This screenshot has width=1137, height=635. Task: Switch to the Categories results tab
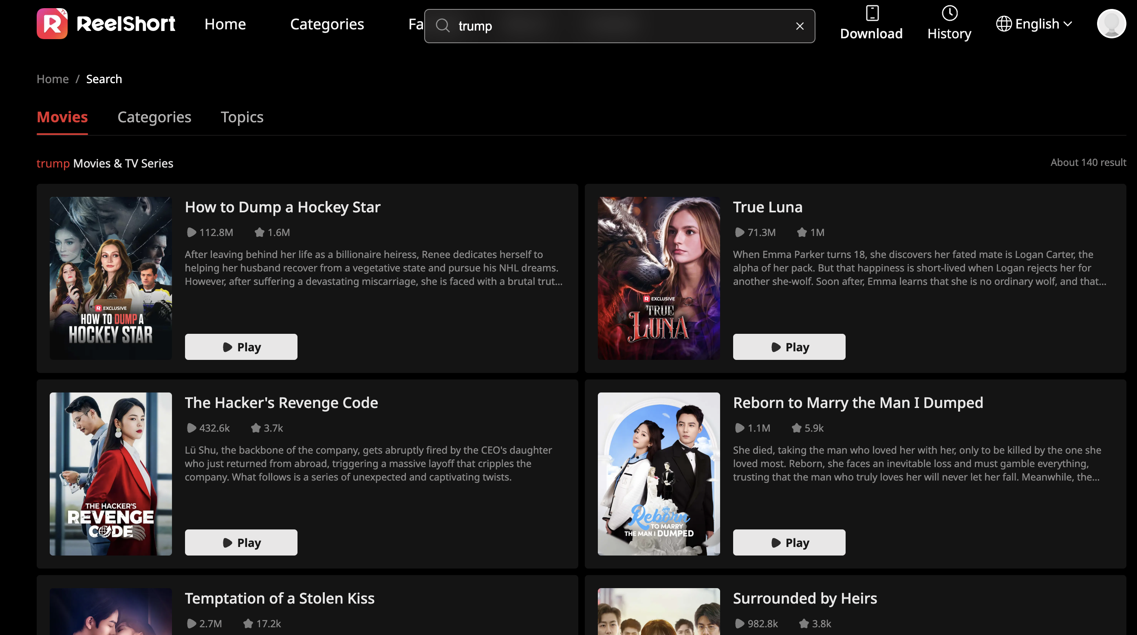[x=154, y=117]
